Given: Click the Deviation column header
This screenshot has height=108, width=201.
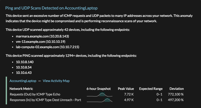Looking at the screenshot, I should (x=177, y=89).
